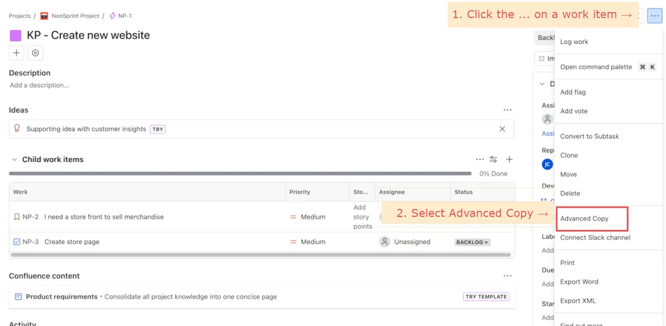Collapse the Child work items section
The width and height of the screenshot is (666, 326).
tap(14, 159)
